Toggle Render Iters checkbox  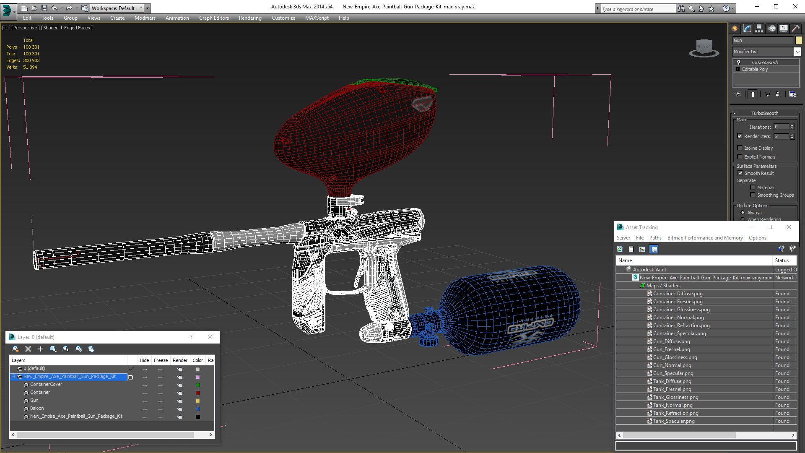(x=740, y=136)
